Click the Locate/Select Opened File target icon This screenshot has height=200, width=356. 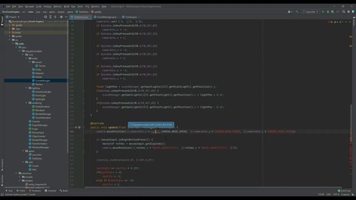46,17
